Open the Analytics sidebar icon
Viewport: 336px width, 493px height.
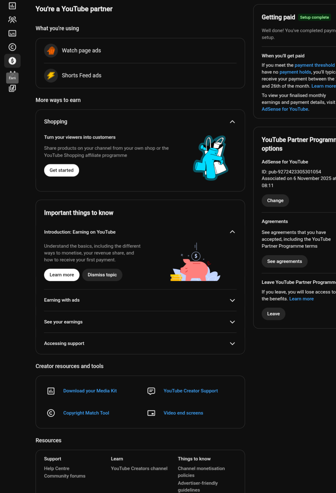tap(12, 6)
